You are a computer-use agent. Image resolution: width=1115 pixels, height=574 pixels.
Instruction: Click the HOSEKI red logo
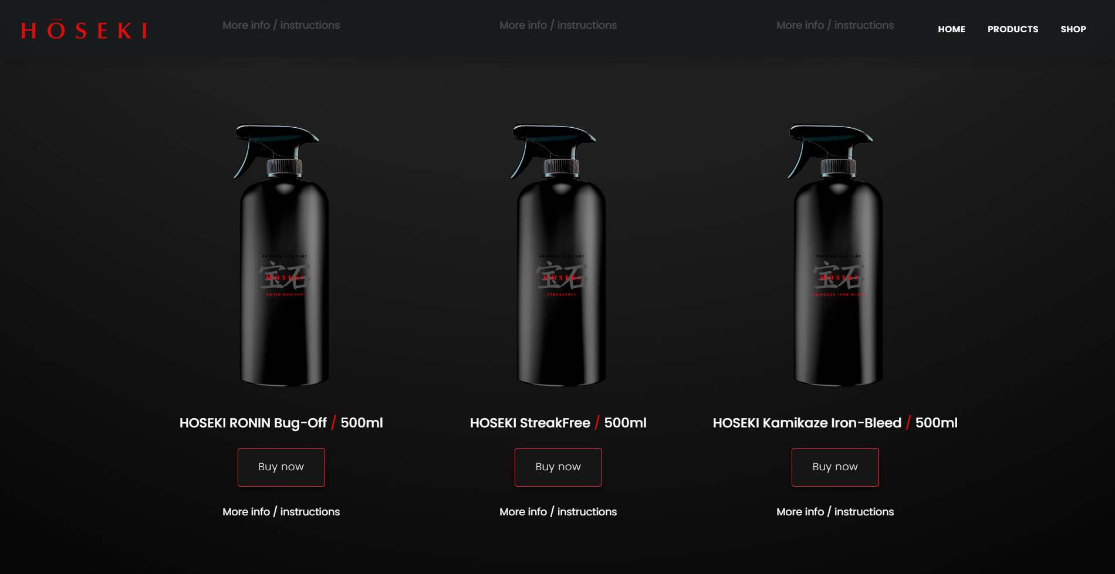click(x=84, y=29)
